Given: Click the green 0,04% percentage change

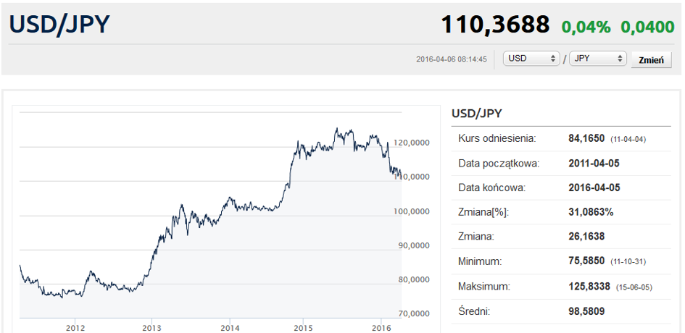Looking at the screenshot, I should tap(586, 27).
